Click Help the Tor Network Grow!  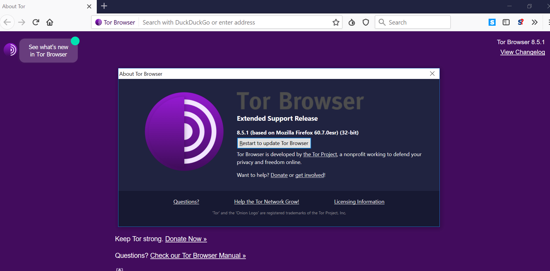pos(267,202)
